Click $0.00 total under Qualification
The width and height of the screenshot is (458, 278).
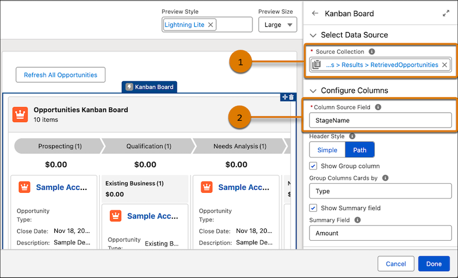145,165
